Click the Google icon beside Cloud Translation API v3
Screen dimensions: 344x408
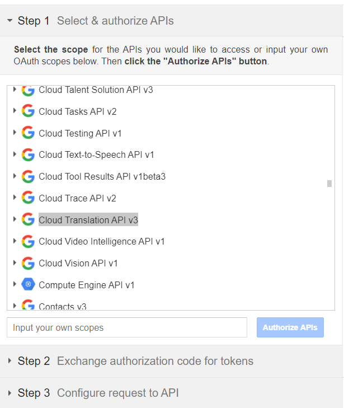pos(28,220)
